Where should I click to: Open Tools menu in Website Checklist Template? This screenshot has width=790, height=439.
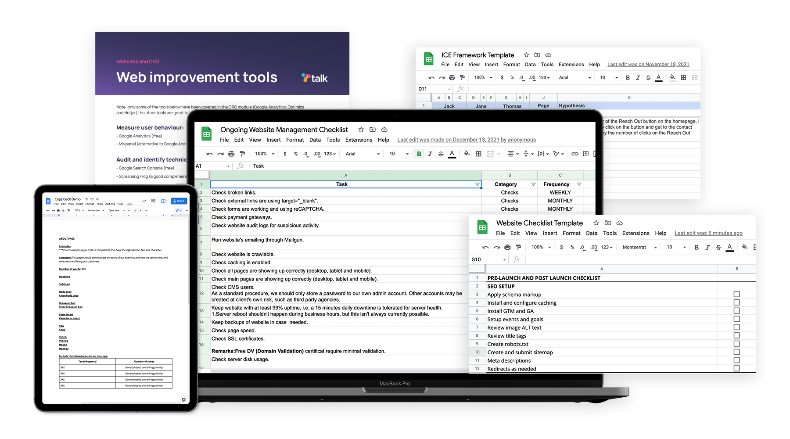[610, 234]
